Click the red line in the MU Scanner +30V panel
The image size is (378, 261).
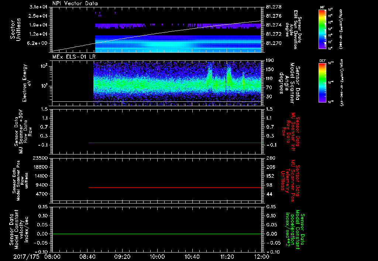pos(175,143)
